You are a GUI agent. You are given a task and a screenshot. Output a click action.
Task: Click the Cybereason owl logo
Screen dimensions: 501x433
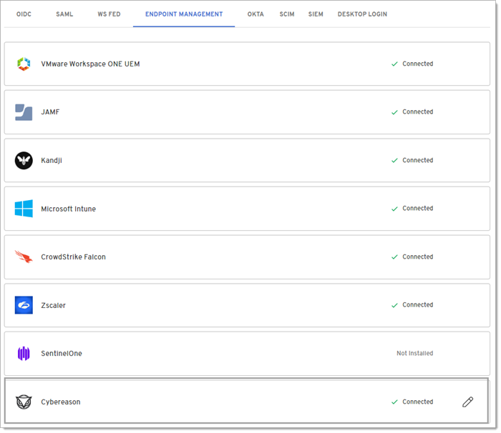click(24, 402)
